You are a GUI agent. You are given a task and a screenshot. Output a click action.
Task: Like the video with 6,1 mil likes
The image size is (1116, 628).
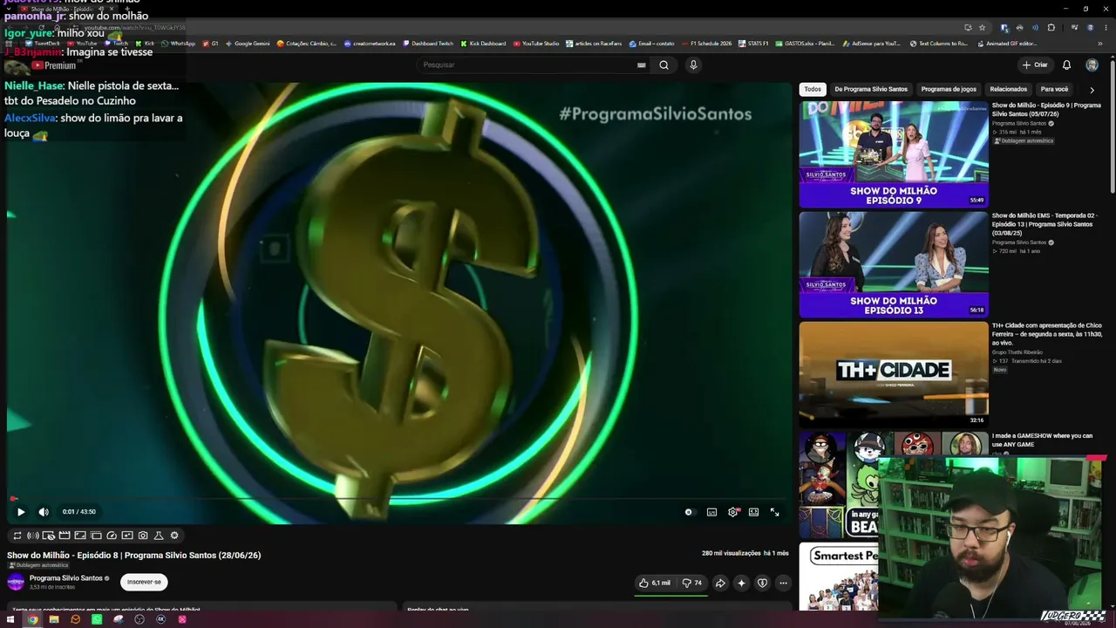[654, 583]
